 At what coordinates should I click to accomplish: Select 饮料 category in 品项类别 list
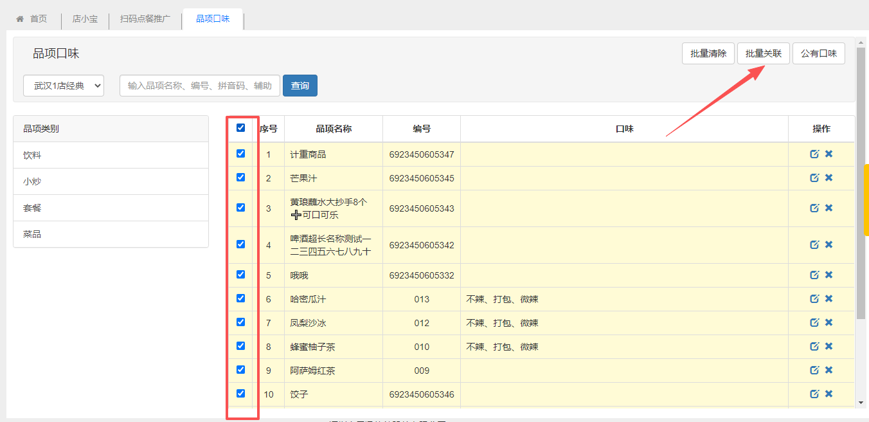point(33,156)
